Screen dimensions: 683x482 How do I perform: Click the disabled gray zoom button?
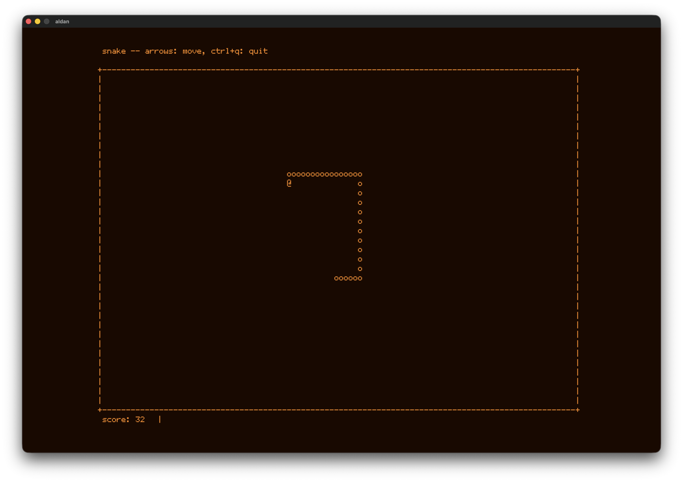[47, 22]
